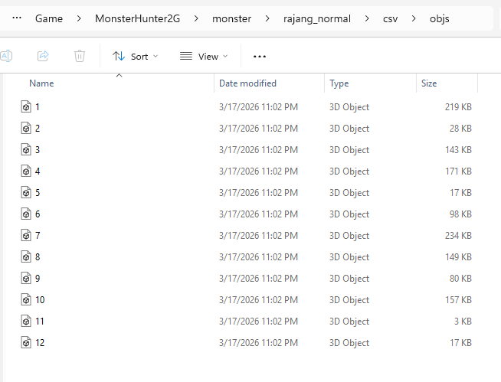The height and width of the screenshot is (382, 501).
Task: Go to the monster folder in breadcrumb
Action: pyautogui.click(x=231, y=18)
